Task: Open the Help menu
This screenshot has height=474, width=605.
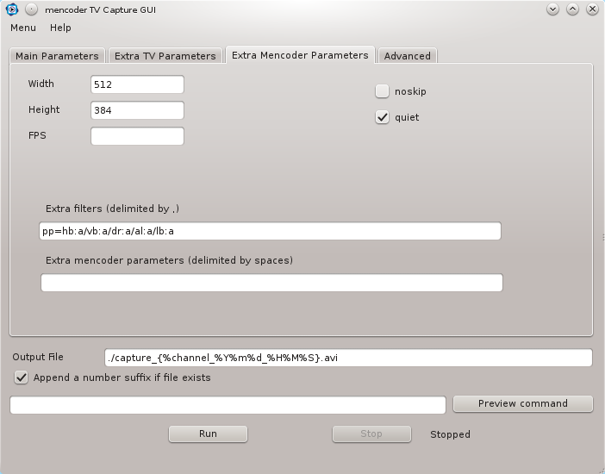Action: (x=60, y=28)
